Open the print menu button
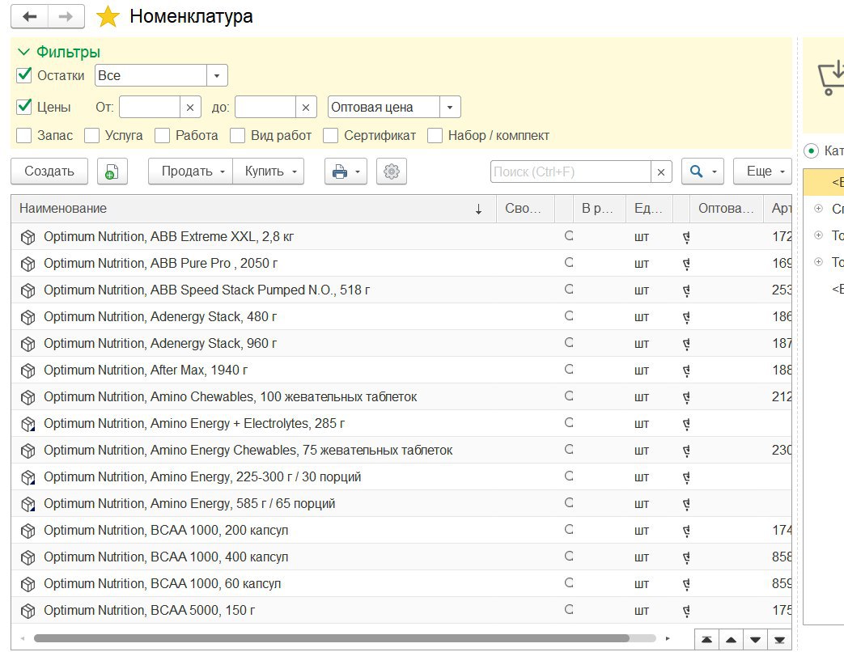 [x=346, y=171]
